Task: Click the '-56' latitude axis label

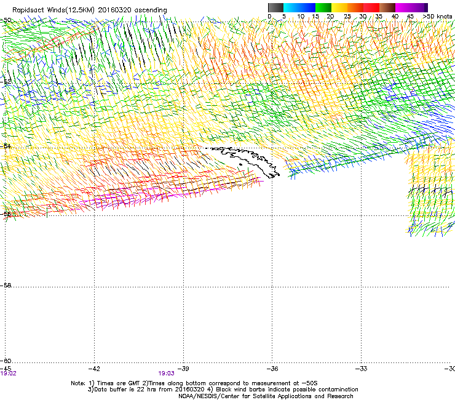Action: coord(6,214)
